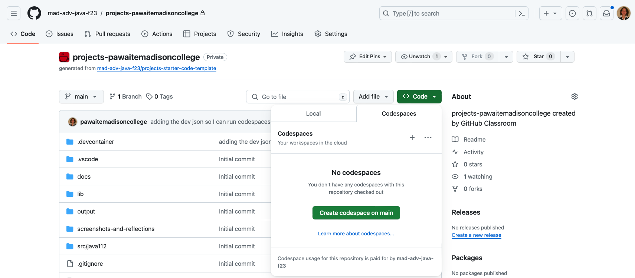Toggle the green Code dropdown button
Image resolution: width=635 pixels, height=278 pixels.
click(x=419, y=96)
